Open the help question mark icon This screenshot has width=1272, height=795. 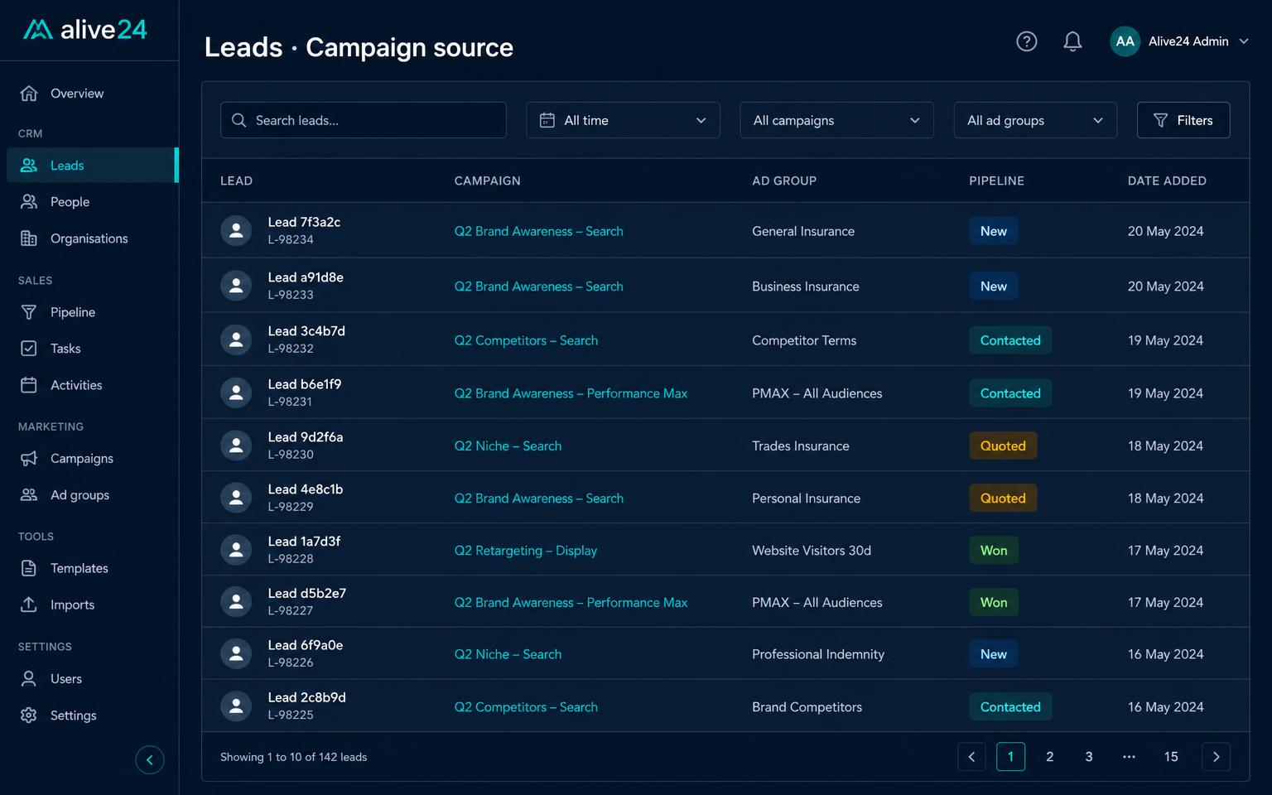coord(1026,41)
